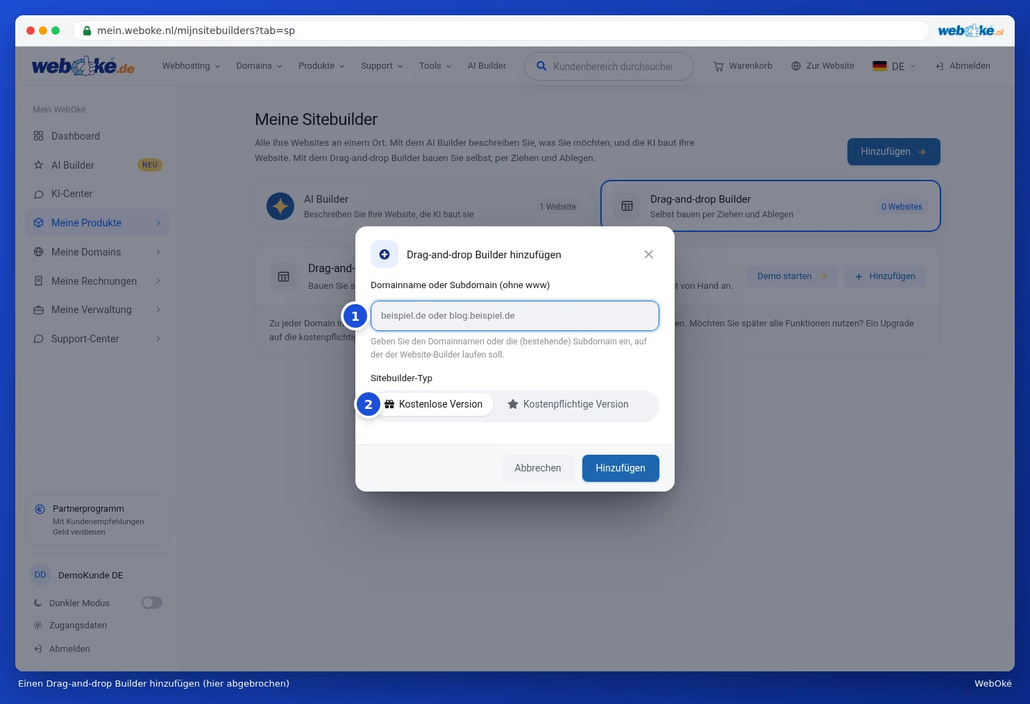
Task: Expand Meine Domains chevron in sidebar
Action: point(158,252)
